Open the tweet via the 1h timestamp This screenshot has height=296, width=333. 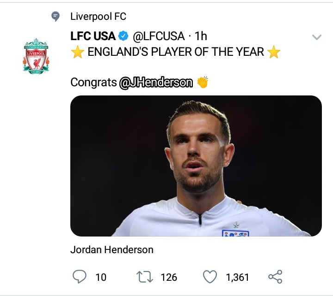click(201, 36)
